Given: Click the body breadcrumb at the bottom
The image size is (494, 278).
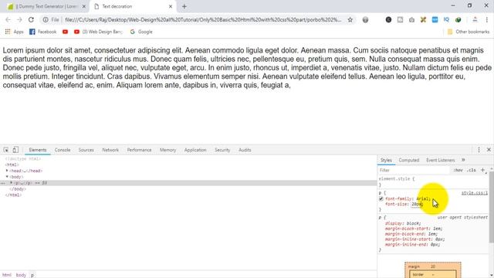Looking at the screenshot, I should (21, 275).
